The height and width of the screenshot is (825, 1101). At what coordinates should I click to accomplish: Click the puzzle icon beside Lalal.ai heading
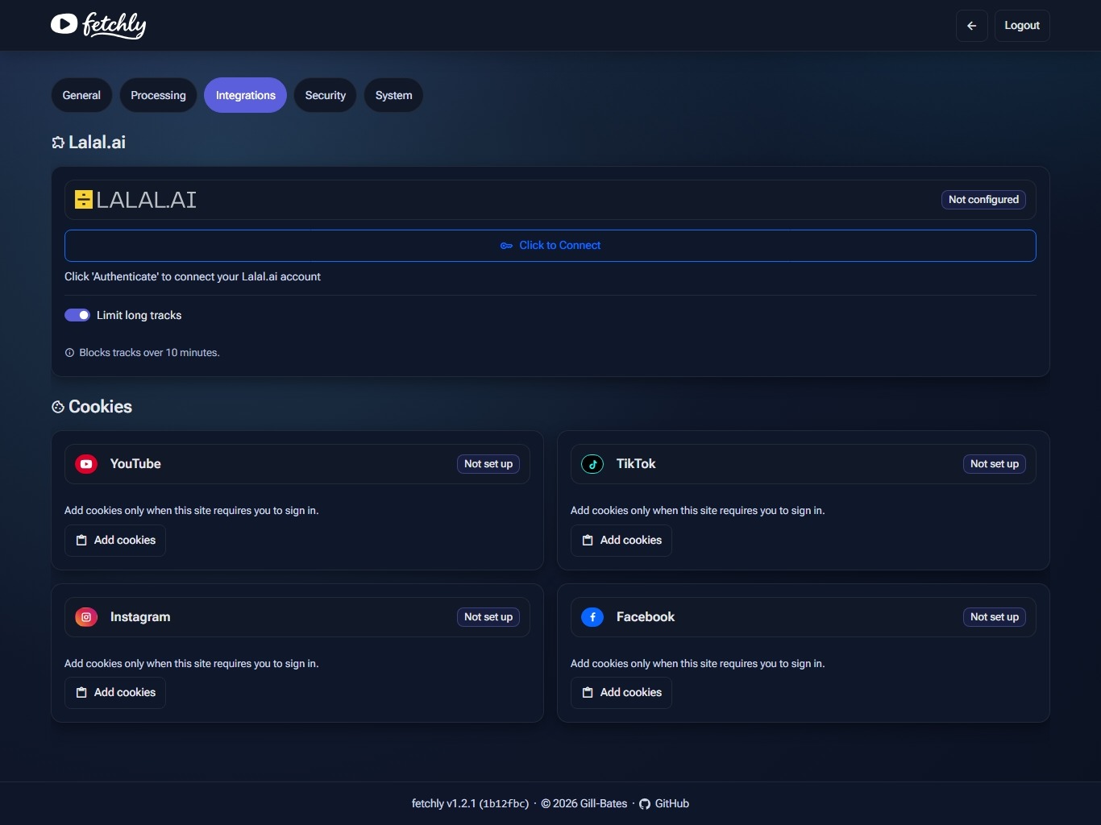pos(58,143)
